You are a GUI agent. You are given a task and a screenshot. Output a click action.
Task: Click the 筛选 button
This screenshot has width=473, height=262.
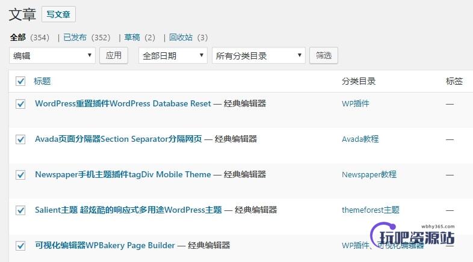tap(324, 55)
